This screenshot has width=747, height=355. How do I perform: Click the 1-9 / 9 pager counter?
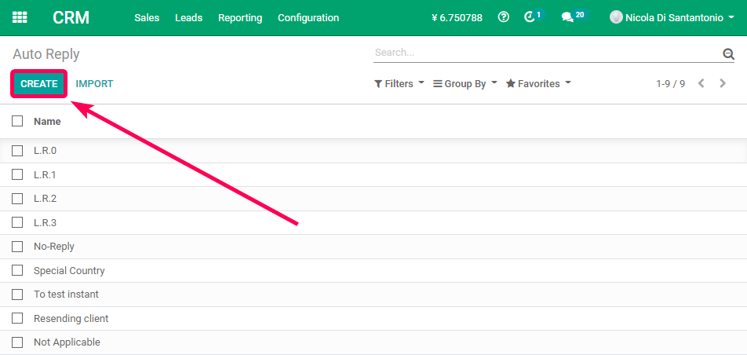pyautogui.click(x=670, y=83)
